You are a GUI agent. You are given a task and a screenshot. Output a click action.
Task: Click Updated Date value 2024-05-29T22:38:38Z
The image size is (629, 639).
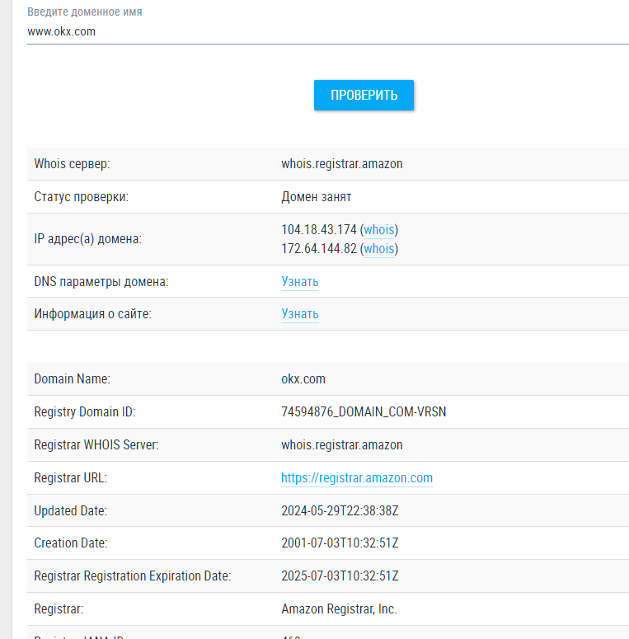pos(340,510)
